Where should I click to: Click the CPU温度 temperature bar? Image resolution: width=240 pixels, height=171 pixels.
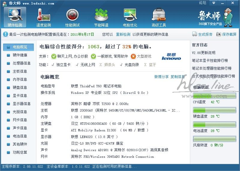point(214,96)
